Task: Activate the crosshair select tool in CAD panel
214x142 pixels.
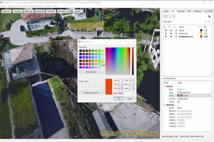Action: point(165,17)
